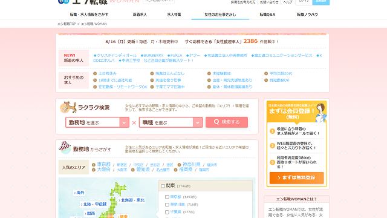
Task: Click the bullet icon beside 英語を使う仕事
Action: pos(152,80)
